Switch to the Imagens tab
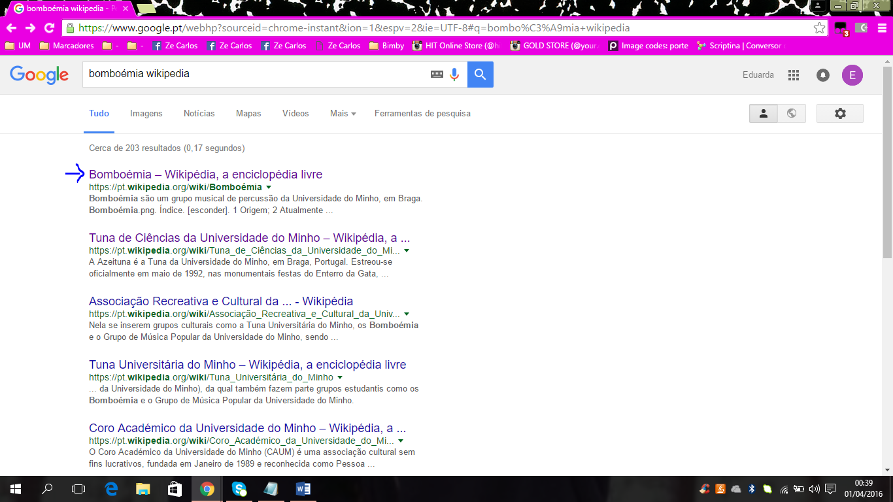 (x=146, y=113)
